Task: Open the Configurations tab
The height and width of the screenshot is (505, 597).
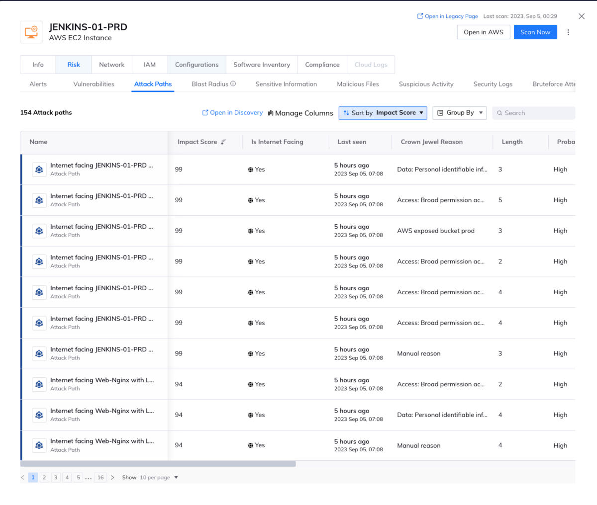Action: coord(197,65)
